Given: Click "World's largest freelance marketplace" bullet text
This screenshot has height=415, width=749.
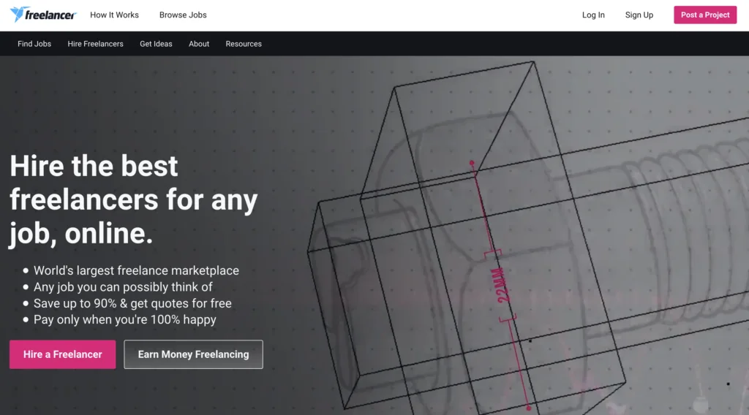Looking at the screenshot, I should coord(136,270).
